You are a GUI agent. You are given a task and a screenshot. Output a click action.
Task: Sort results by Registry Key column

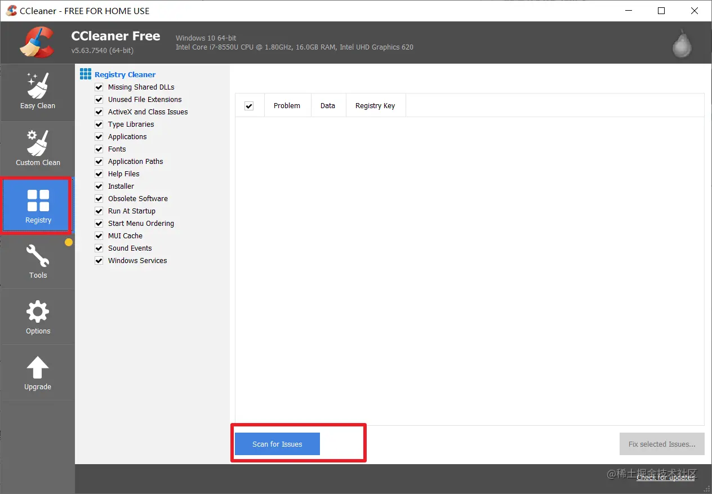click(x=375, y=105)
